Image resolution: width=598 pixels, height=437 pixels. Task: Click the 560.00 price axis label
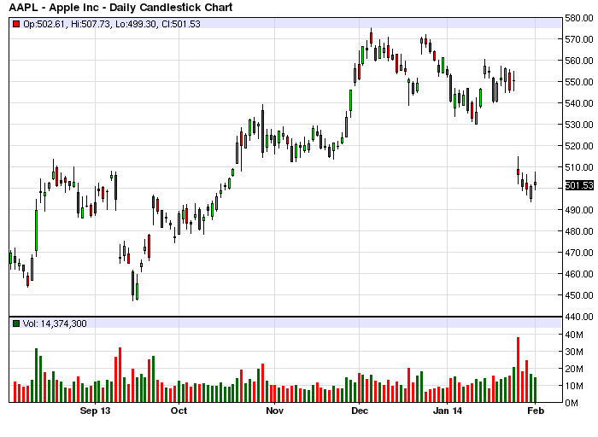[x=579, y=61]
